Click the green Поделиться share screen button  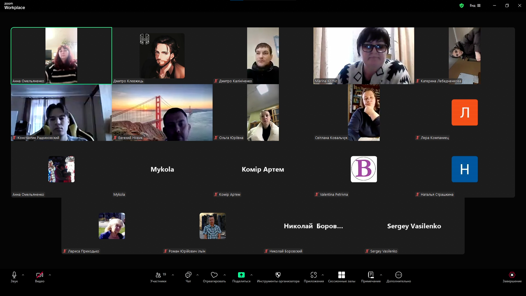(241, 275)
